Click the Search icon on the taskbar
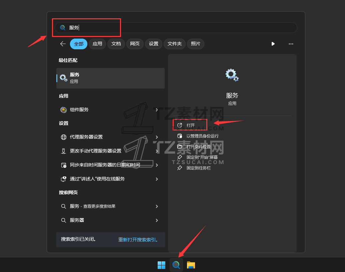Image resolution: width=345 pixels, height=272 pixels. click(176, 265)
